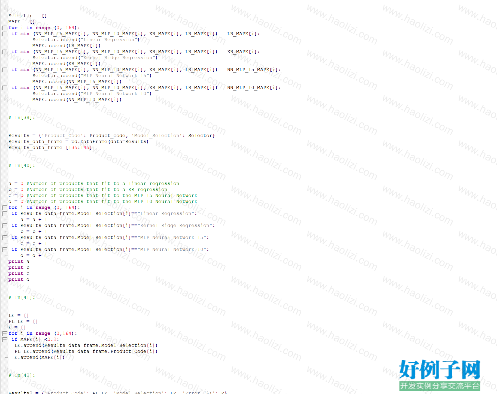Click the line "PL_LE = []"
The width and height of the screenshot is (497, 394).
click(x=23, y=322)
